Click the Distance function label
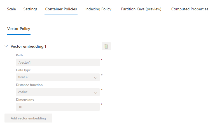Screen dimensions: 222x127 [29, 85]
